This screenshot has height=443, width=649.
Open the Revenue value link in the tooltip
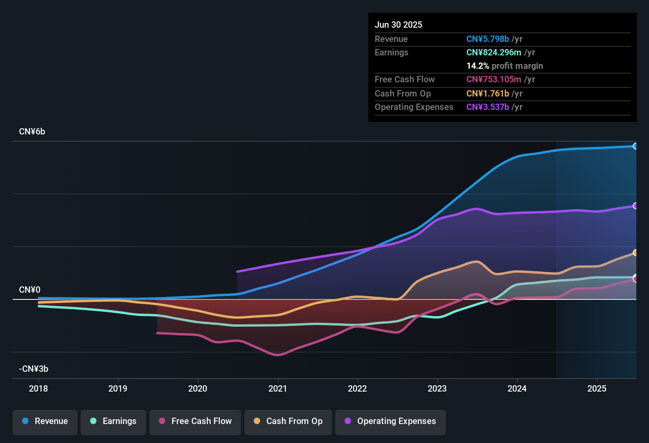pyautogui.click(x=487, y=39)
